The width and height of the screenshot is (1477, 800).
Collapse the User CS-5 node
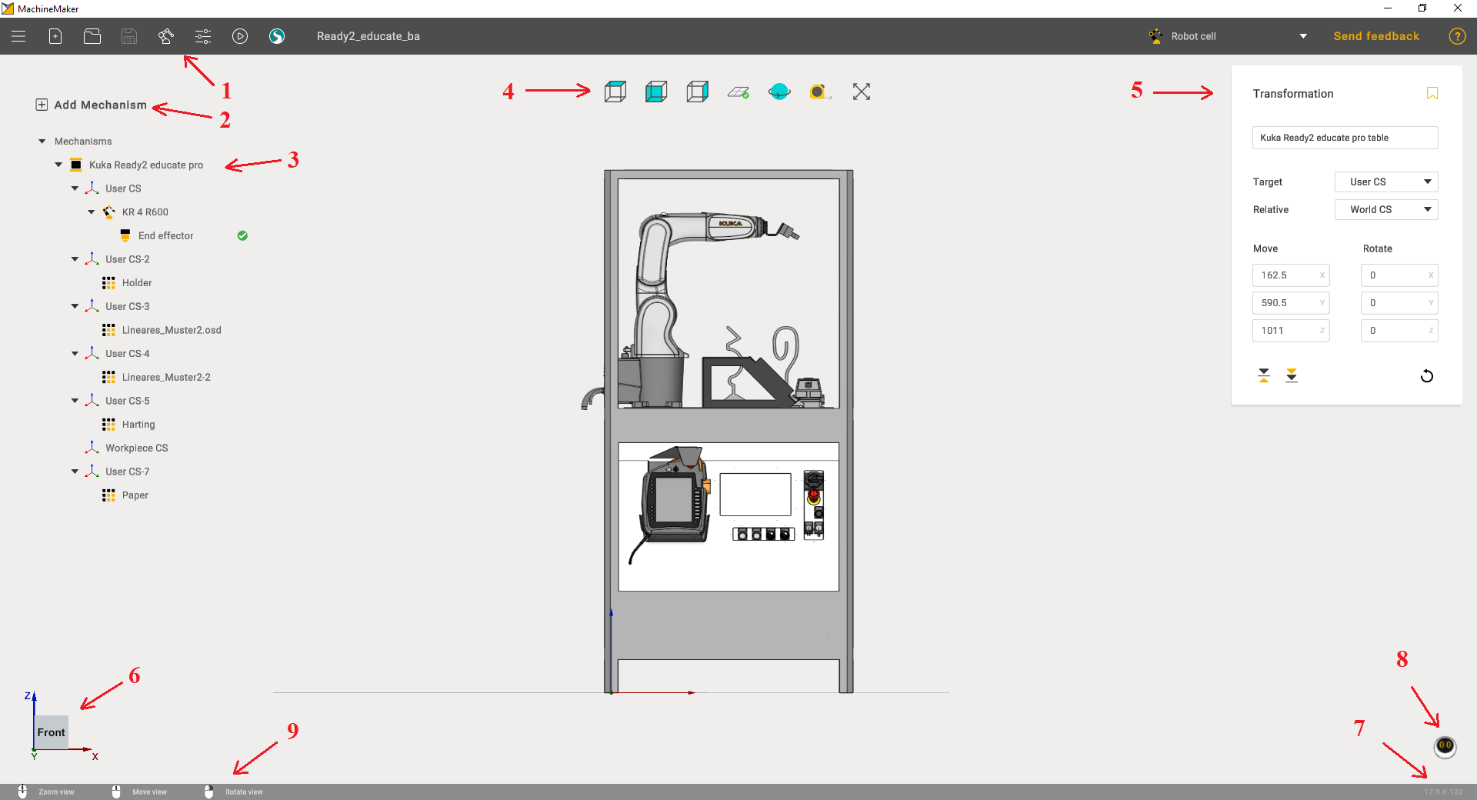[x=75, y=402]
